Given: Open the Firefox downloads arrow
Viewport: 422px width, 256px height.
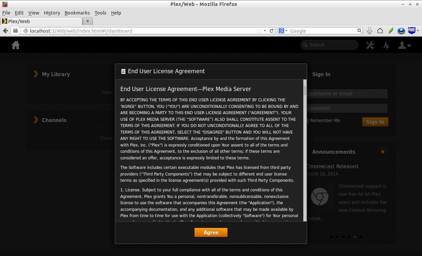Looking at the screenshot, I should [x=370, y=31].
